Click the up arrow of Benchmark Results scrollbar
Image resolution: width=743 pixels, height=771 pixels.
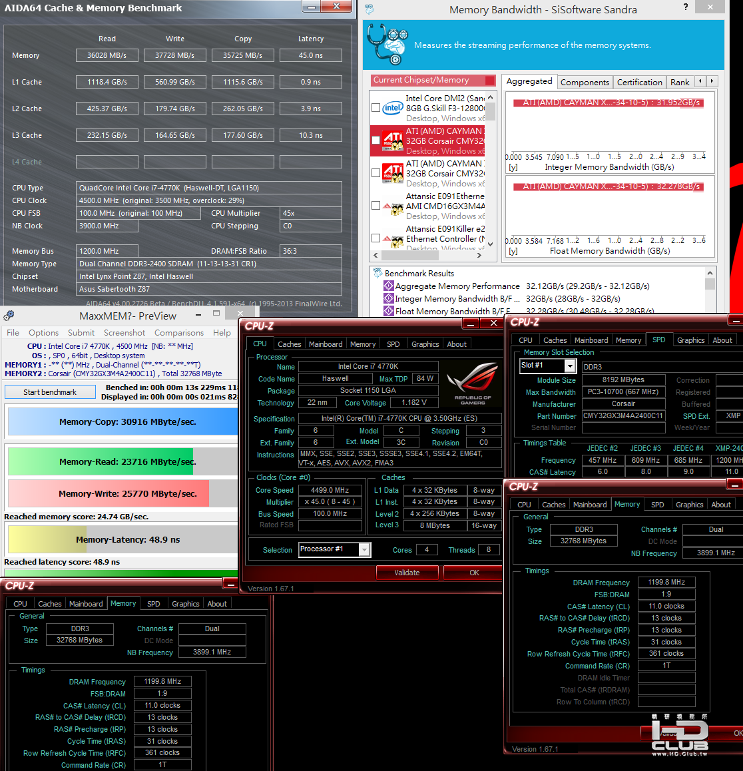(x=710, y=273)
